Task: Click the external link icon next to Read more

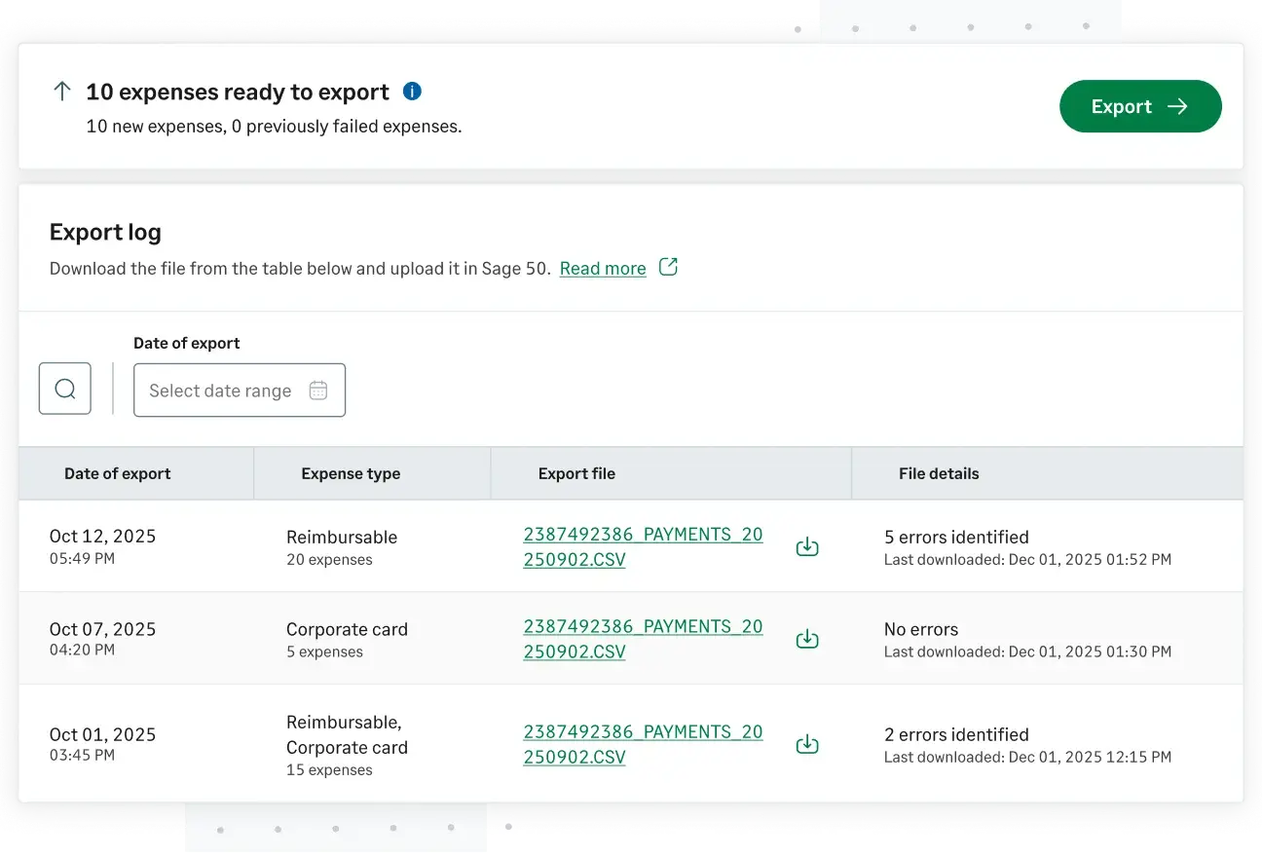Action: (668, 268)
